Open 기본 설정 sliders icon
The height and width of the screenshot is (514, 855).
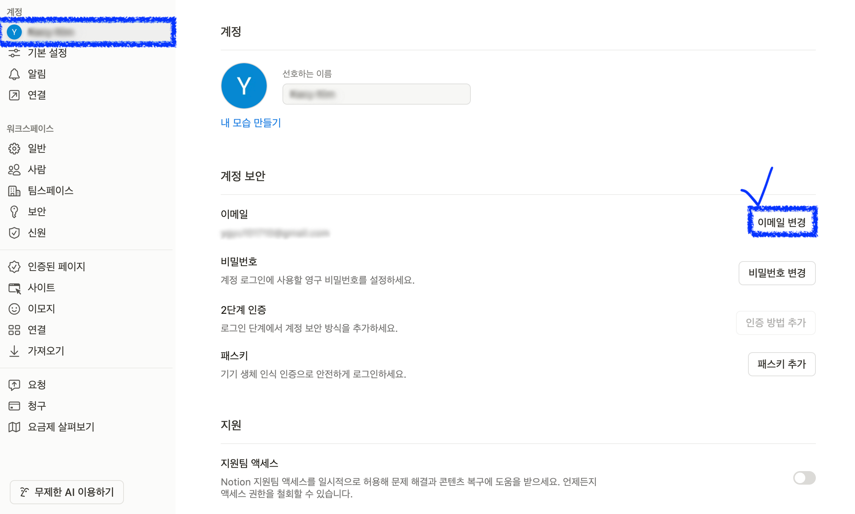14,53
